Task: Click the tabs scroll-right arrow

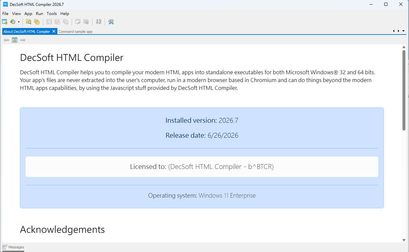Action: (x=399, y=31)
